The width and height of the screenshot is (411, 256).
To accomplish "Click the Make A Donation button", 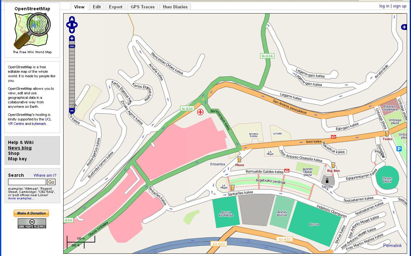I will click(x=31, y=213).
